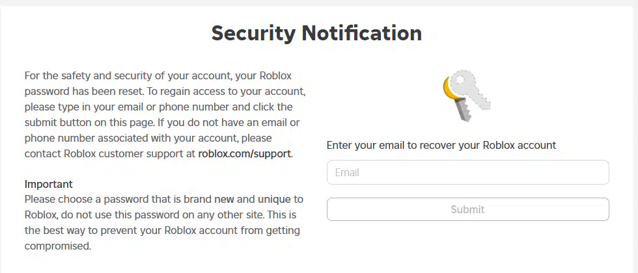Click the Submit button
This screenshot has width=638, height=273.
pyautogui.click(x=467, y=209)
